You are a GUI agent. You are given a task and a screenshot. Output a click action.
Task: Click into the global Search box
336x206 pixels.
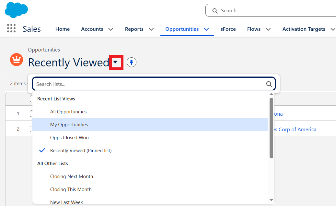coord(271,10)
